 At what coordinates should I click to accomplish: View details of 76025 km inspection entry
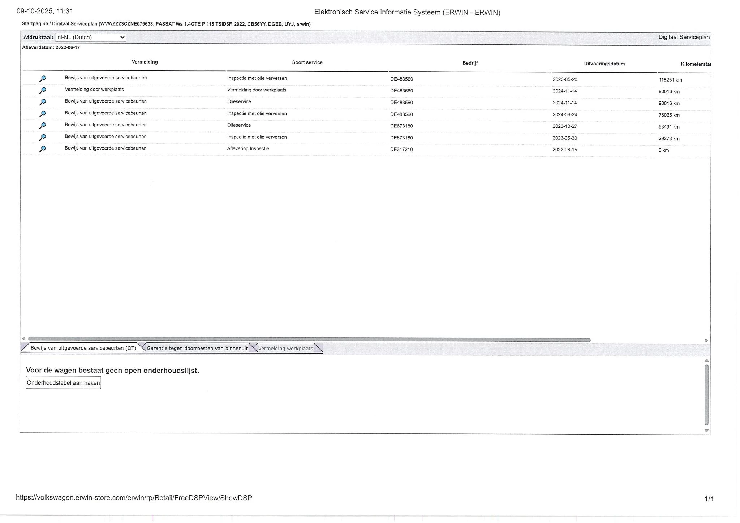tap(43, 114)
